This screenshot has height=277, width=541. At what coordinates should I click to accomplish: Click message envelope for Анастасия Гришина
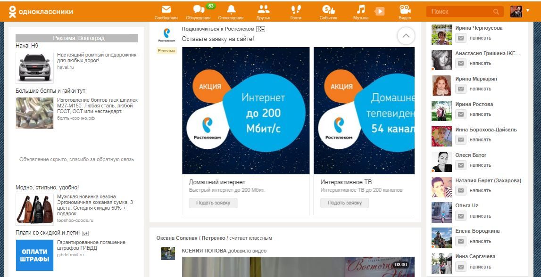[x=461, y=64]
